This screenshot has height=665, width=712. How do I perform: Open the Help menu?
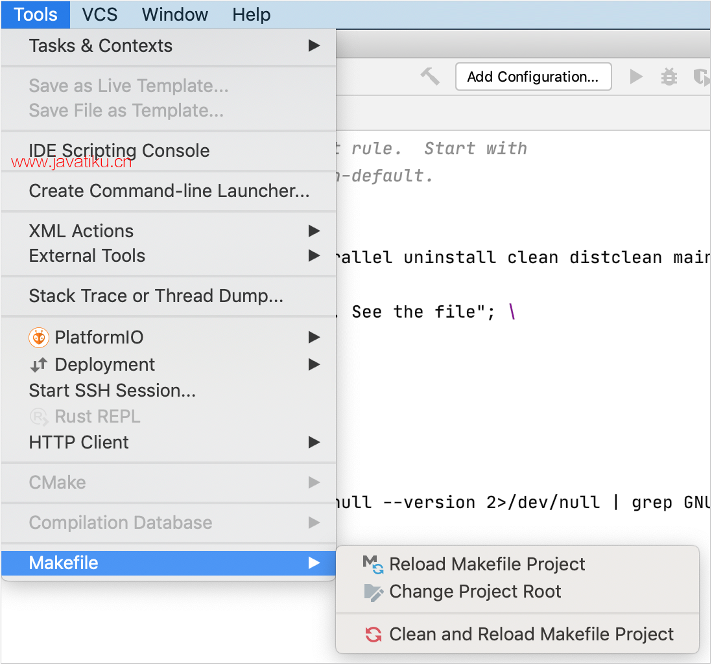pyautogui.click(x=251, y=14)
